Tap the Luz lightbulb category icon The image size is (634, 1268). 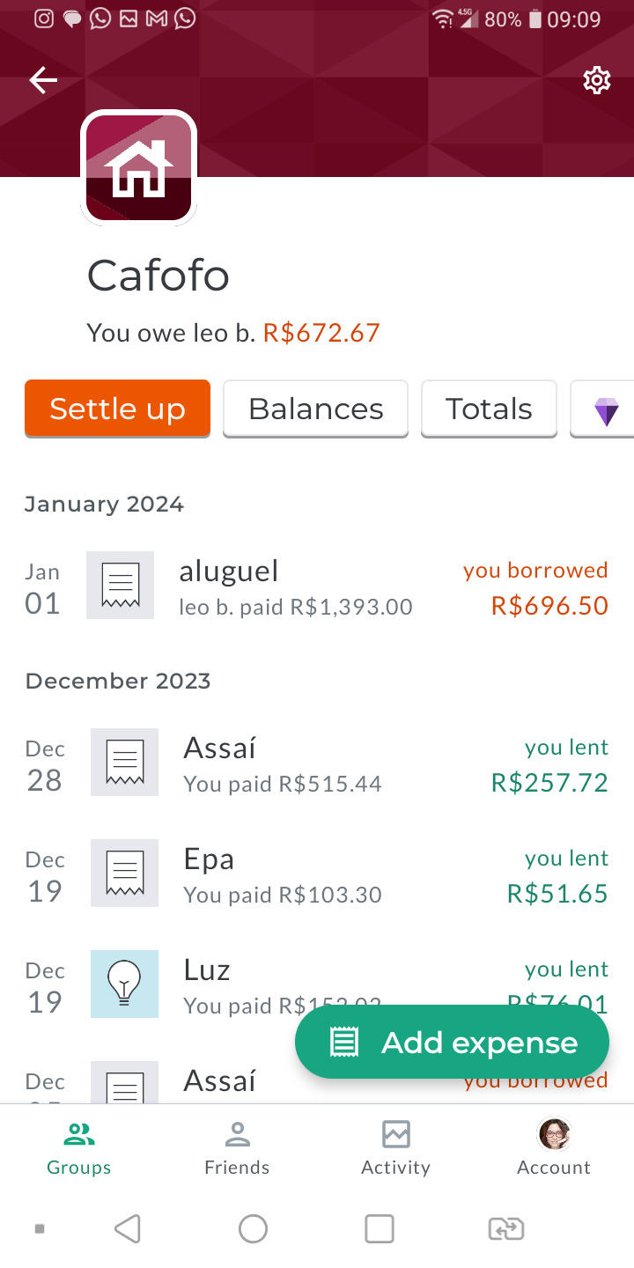[x=124, y=984]
